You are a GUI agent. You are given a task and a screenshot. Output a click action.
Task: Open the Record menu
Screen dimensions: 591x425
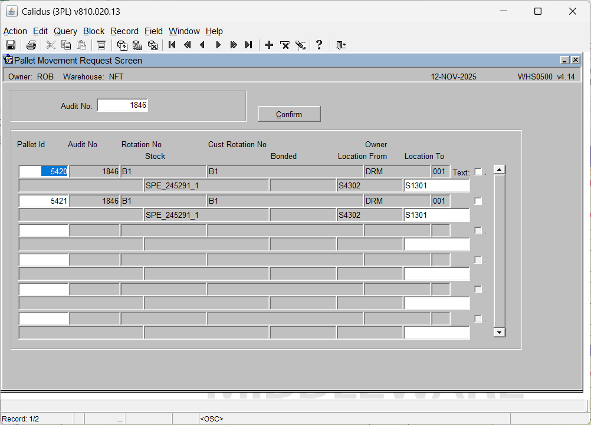pyautogui.click(x=124, y=31)
